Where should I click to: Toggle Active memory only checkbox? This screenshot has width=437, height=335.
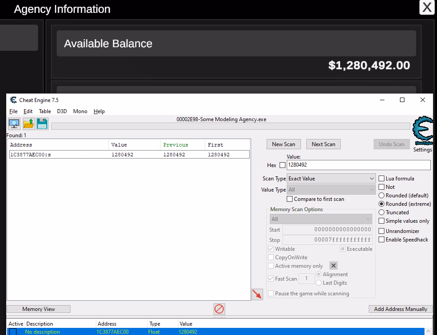pyautogui.click(x=271, y=266)
